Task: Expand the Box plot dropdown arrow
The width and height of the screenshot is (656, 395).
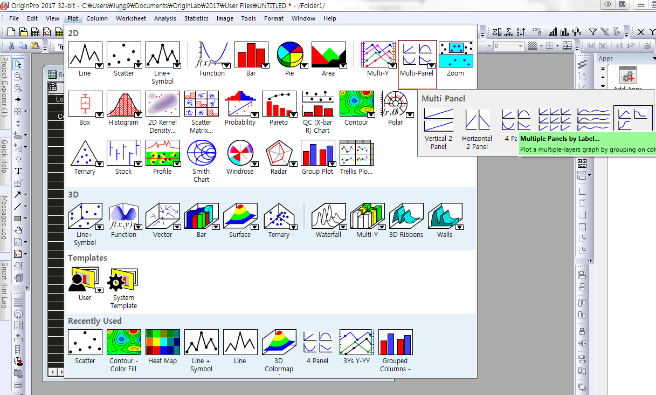Action: [99, 114]
